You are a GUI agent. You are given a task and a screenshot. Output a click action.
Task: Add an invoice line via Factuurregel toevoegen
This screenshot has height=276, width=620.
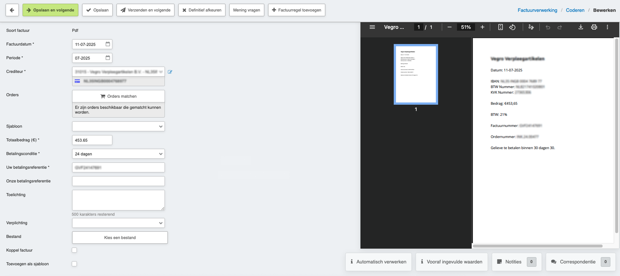tap(297, 10)
